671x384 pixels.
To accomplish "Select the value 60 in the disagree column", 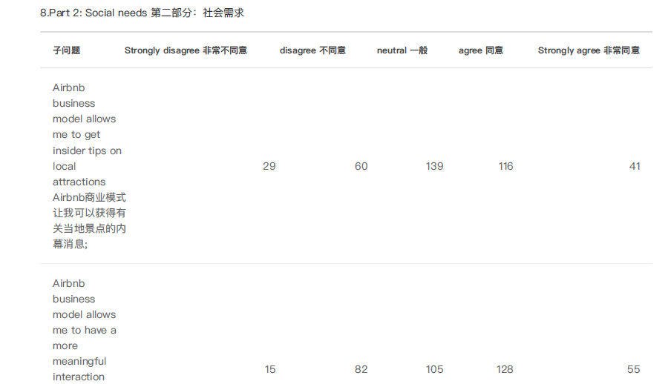I will [x=361, y=166].
